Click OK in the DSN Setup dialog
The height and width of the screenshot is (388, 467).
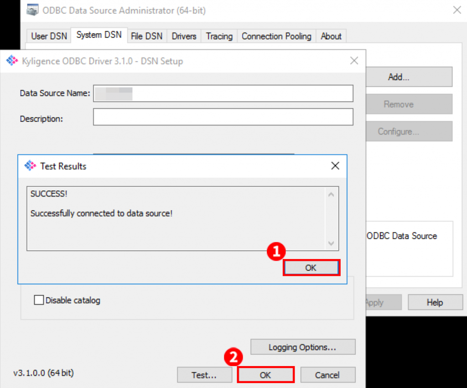(265, 375)
